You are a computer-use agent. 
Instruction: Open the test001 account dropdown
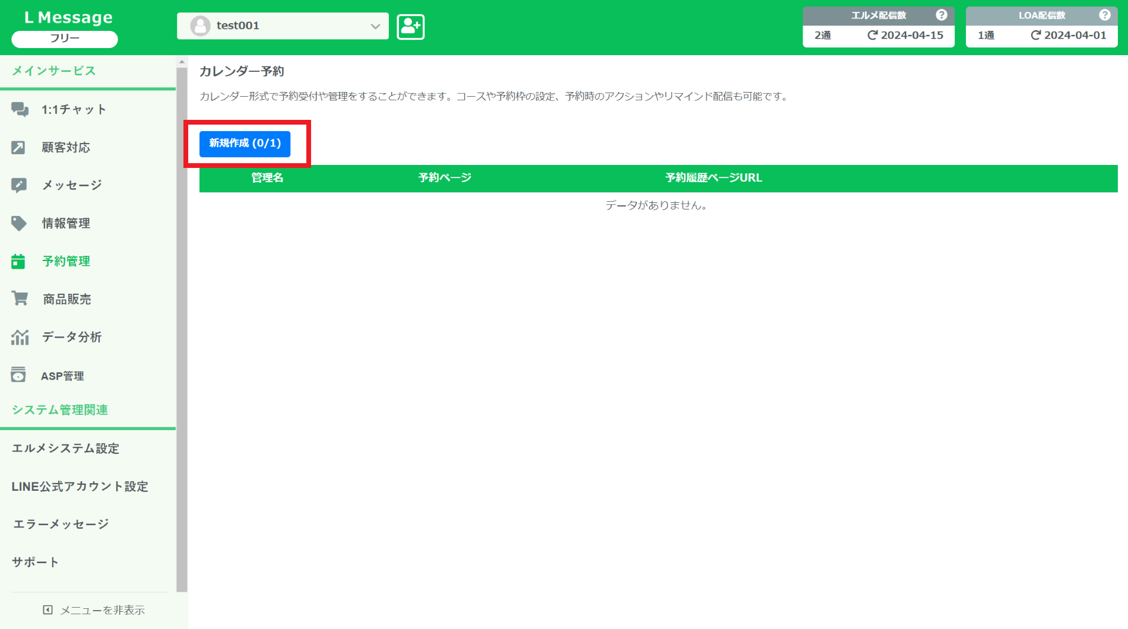point(283,26)
